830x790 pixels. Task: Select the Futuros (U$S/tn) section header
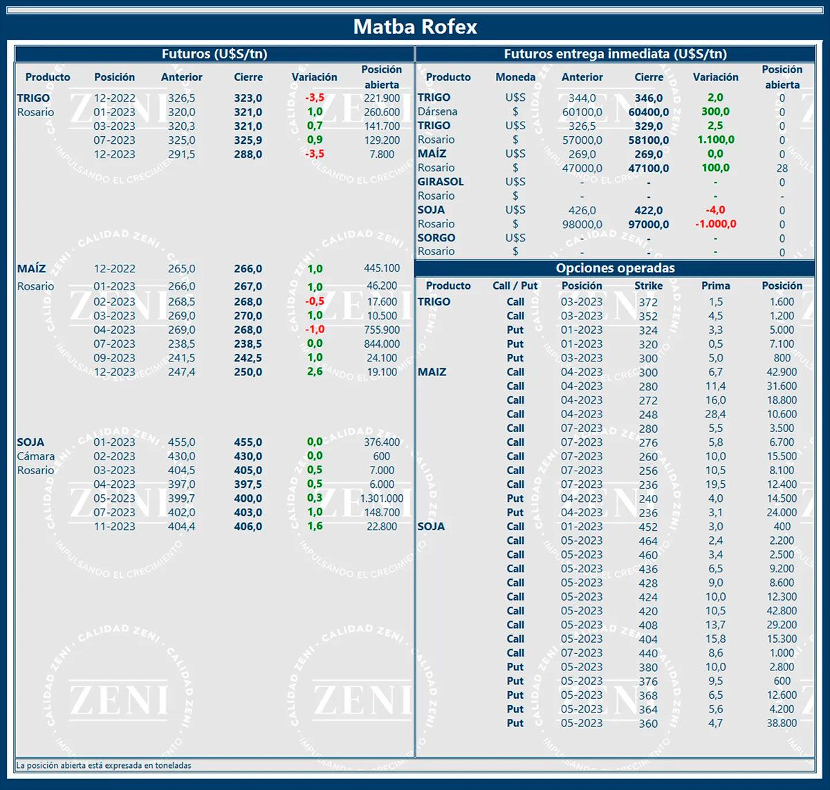click(214, 54)
